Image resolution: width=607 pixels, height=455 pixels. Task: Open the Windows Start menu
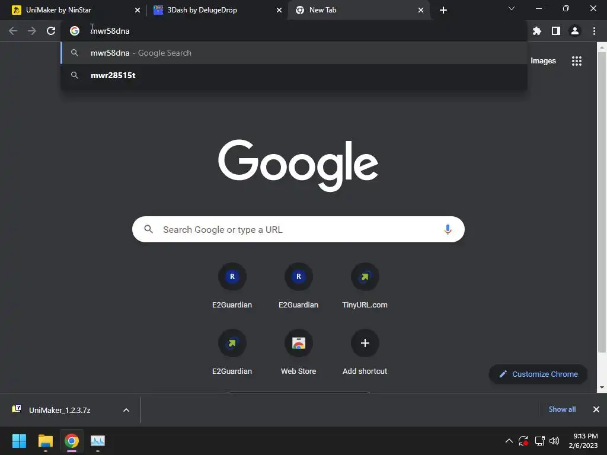tap(19, 441)
